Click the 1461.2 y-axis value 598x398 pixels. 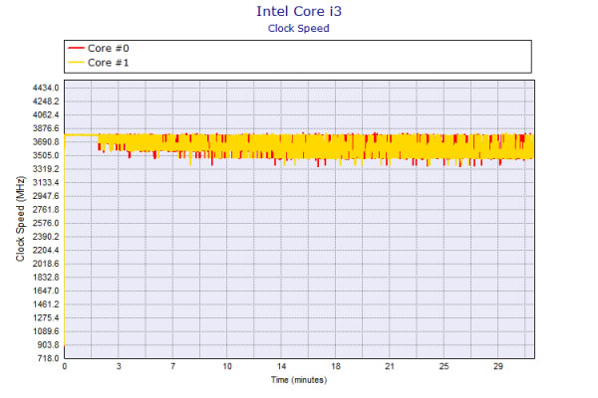tap(46, 304)
